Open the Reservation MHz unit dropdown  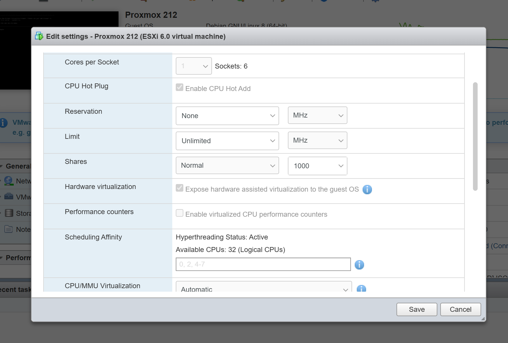318,115
